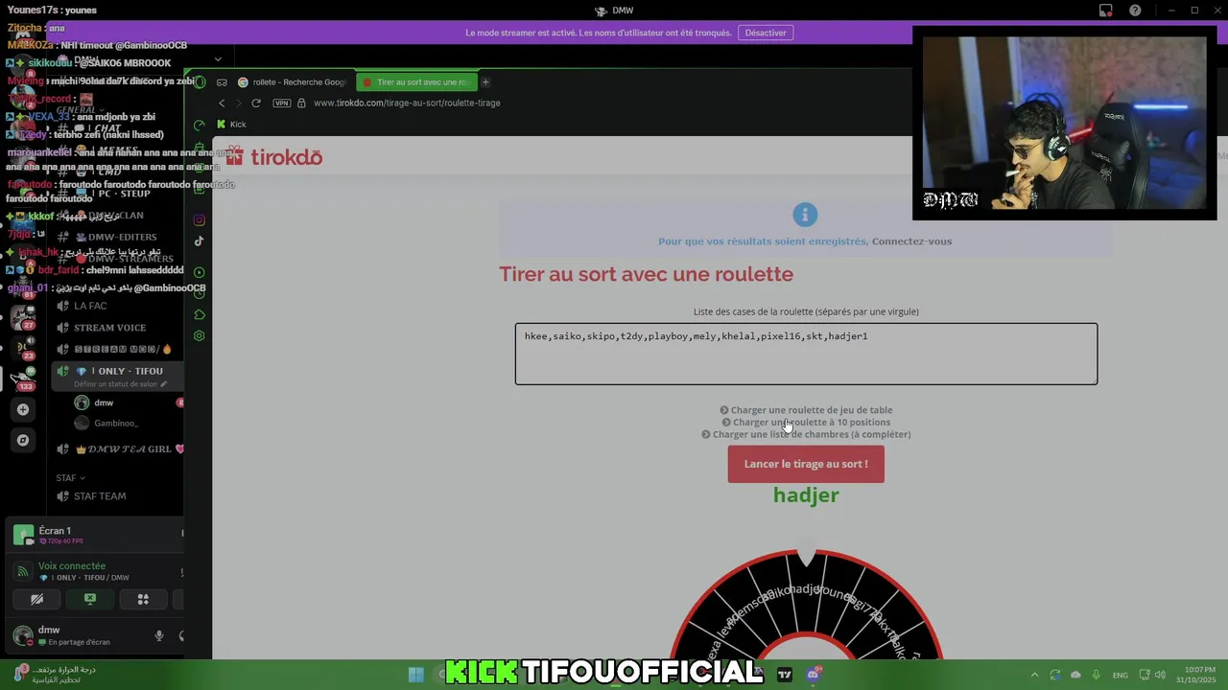
Task: Open the Kick bookmark
Action: pyautogui.click(x=231, y=124)
